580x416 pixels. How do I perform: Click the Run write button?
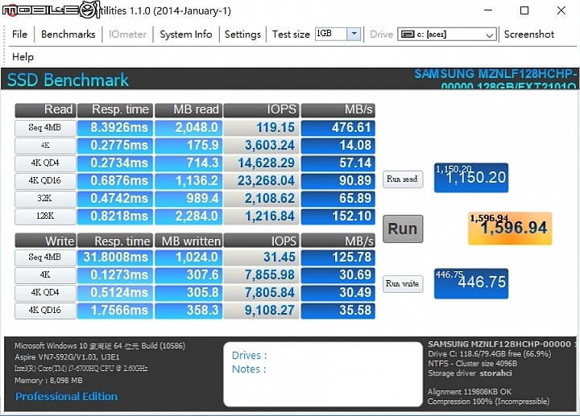tap(403, 284)
